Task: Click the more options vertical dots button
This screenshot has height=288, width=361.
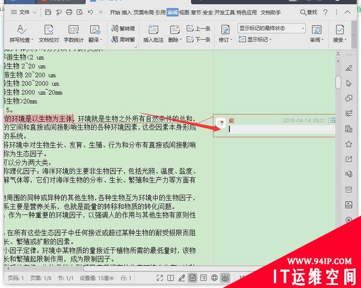Action: click(x=336, y=12)
